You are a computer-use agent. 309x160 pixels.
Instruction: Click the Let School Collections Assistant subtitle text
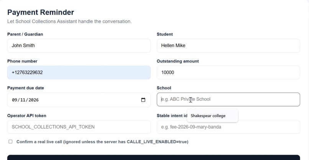tap(69, 21)
